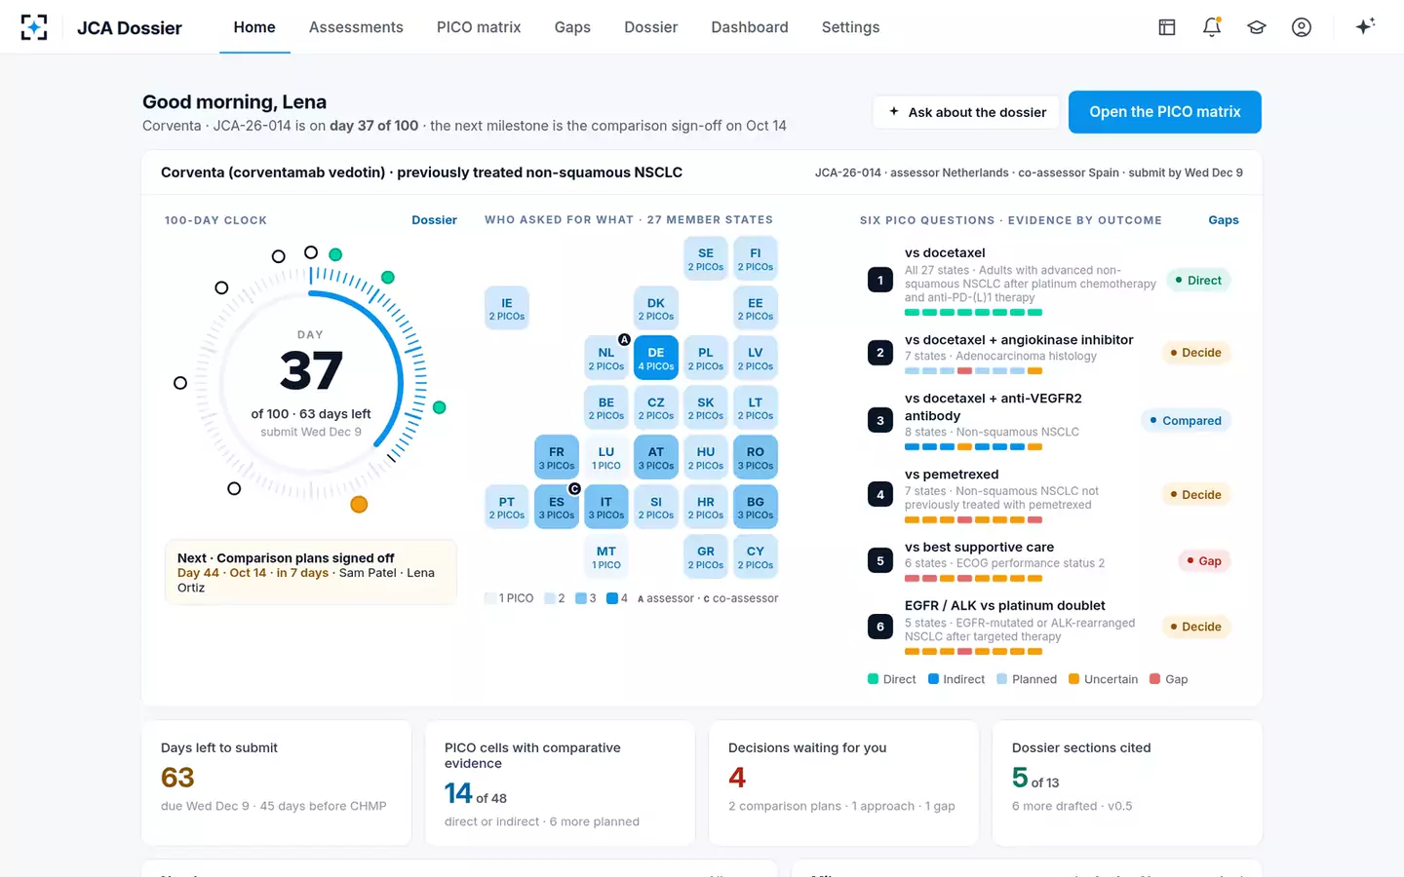Viewport: 1404px width, 877px height.
Task: Click Decide pill for vs pemetrexed
Action: [x=1196, y=495]
